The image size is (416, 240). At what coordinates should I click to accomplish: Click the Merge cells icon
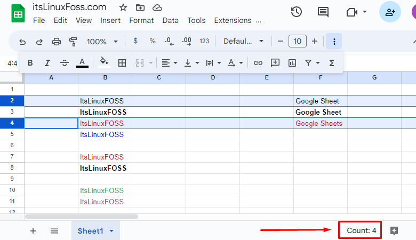[x=140, y=63]
